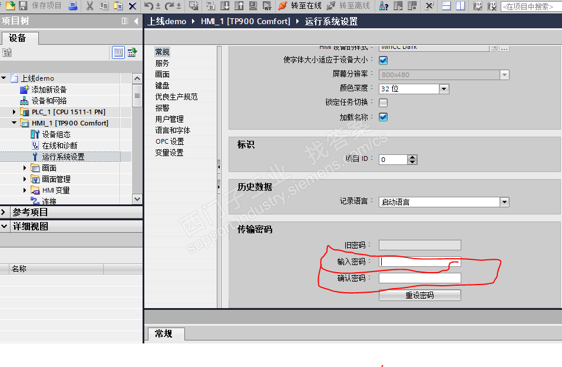This screenshot has height=367, width=562.
Task: Open the logging language dropdown
Action: tap(504, 202)
